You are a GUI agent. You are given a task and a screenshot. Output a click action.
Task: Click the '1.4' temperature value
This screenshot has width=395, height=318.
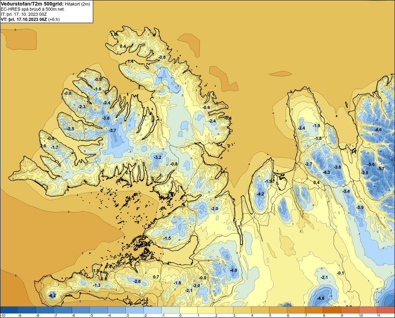[x=130, y=62]
